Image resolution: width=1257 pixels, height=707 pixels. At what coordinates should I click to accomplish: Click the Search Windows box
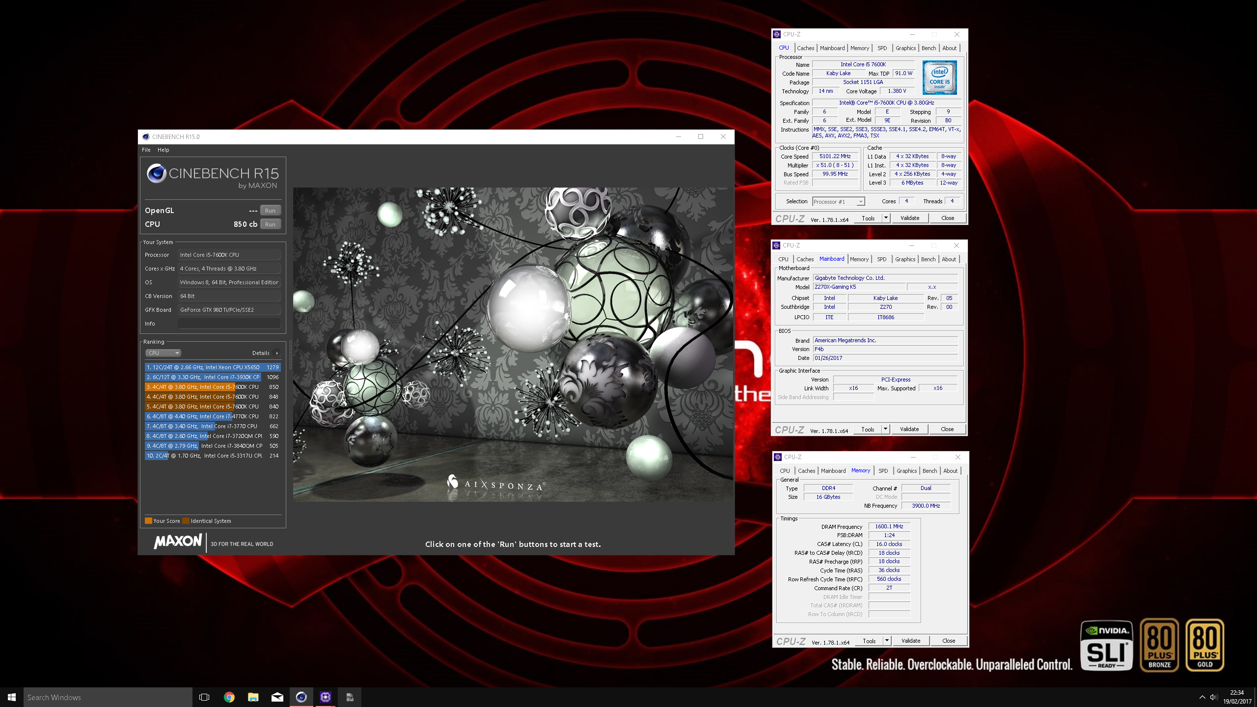pyautogui.click(x=108, y=697)
